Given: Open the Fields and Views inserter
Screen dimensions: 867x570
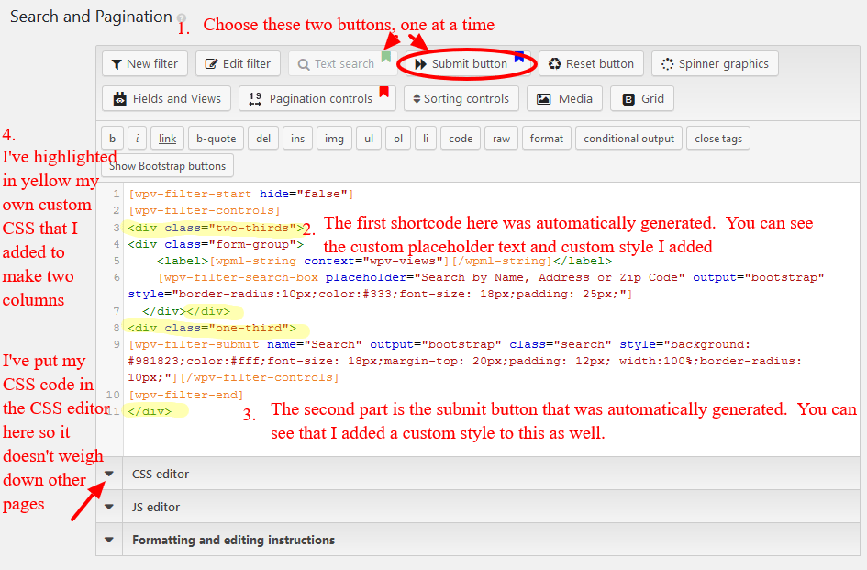Looking at the screenshot, I should [165, 98].
